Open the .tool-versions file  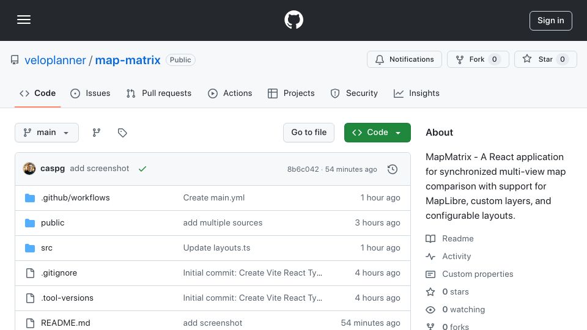pos(67,298)
